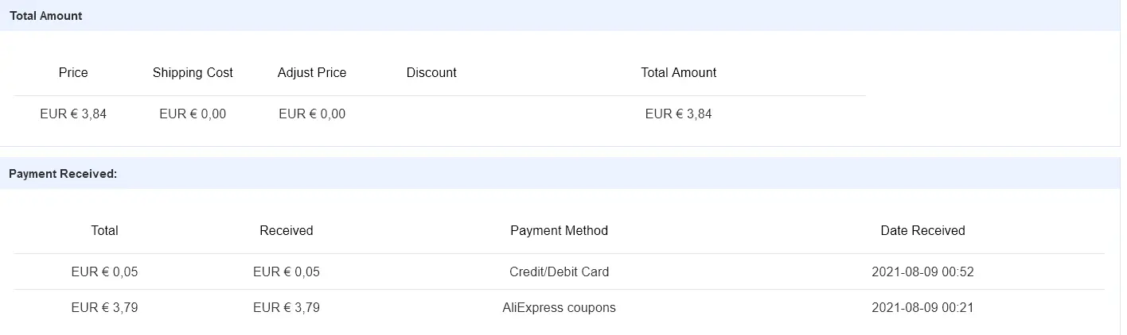Click the 2021-08-09 00:21 date cell
Screen dimensions: 1127x335
click(923, 307)
